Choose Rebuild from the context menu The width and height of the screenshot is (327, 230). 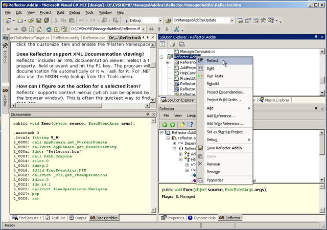[225, 84]
